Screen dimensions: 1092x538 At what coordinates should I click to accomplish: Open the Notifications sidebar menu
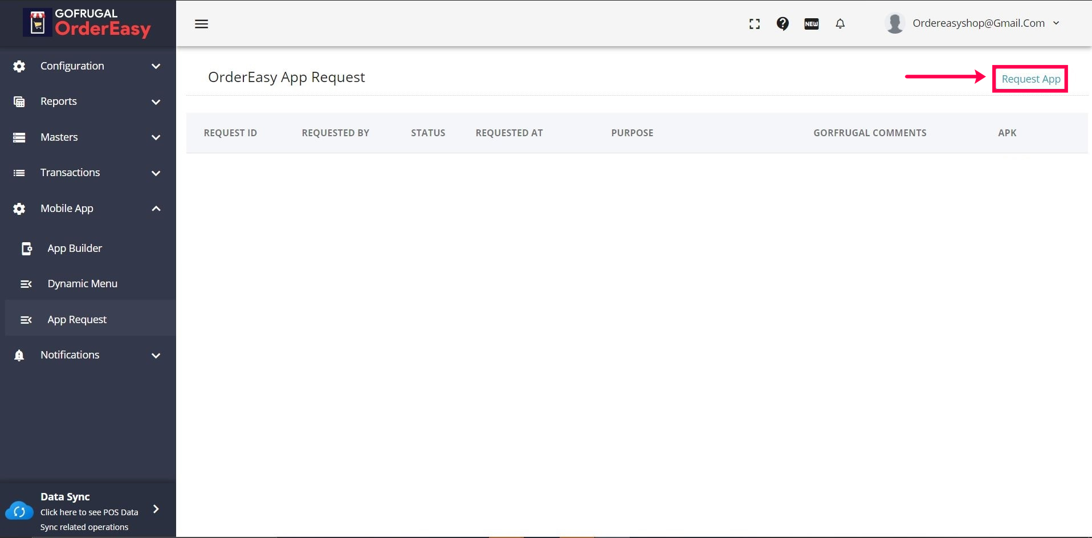(x=88, y=355)
